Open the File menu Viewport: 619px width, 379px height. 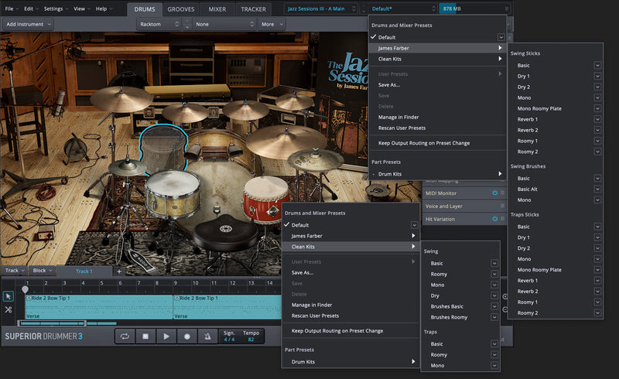tap(12, 9)
